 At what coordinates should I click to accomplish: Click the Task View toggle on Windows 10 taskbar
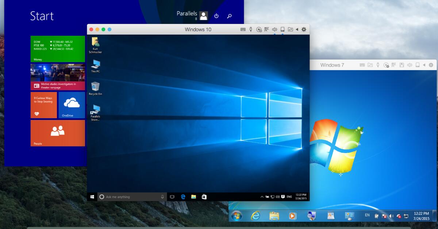coord(172,197)
